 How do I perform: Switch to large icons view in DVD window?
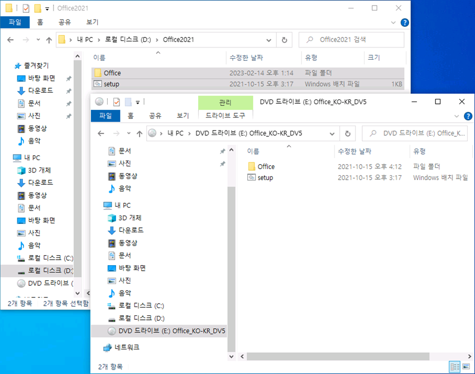tap(466, 367)
